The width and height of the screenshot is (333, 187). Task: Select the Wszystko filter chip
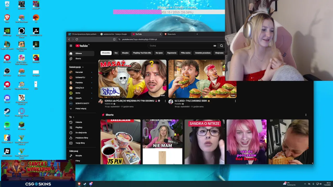click(106, 53)
